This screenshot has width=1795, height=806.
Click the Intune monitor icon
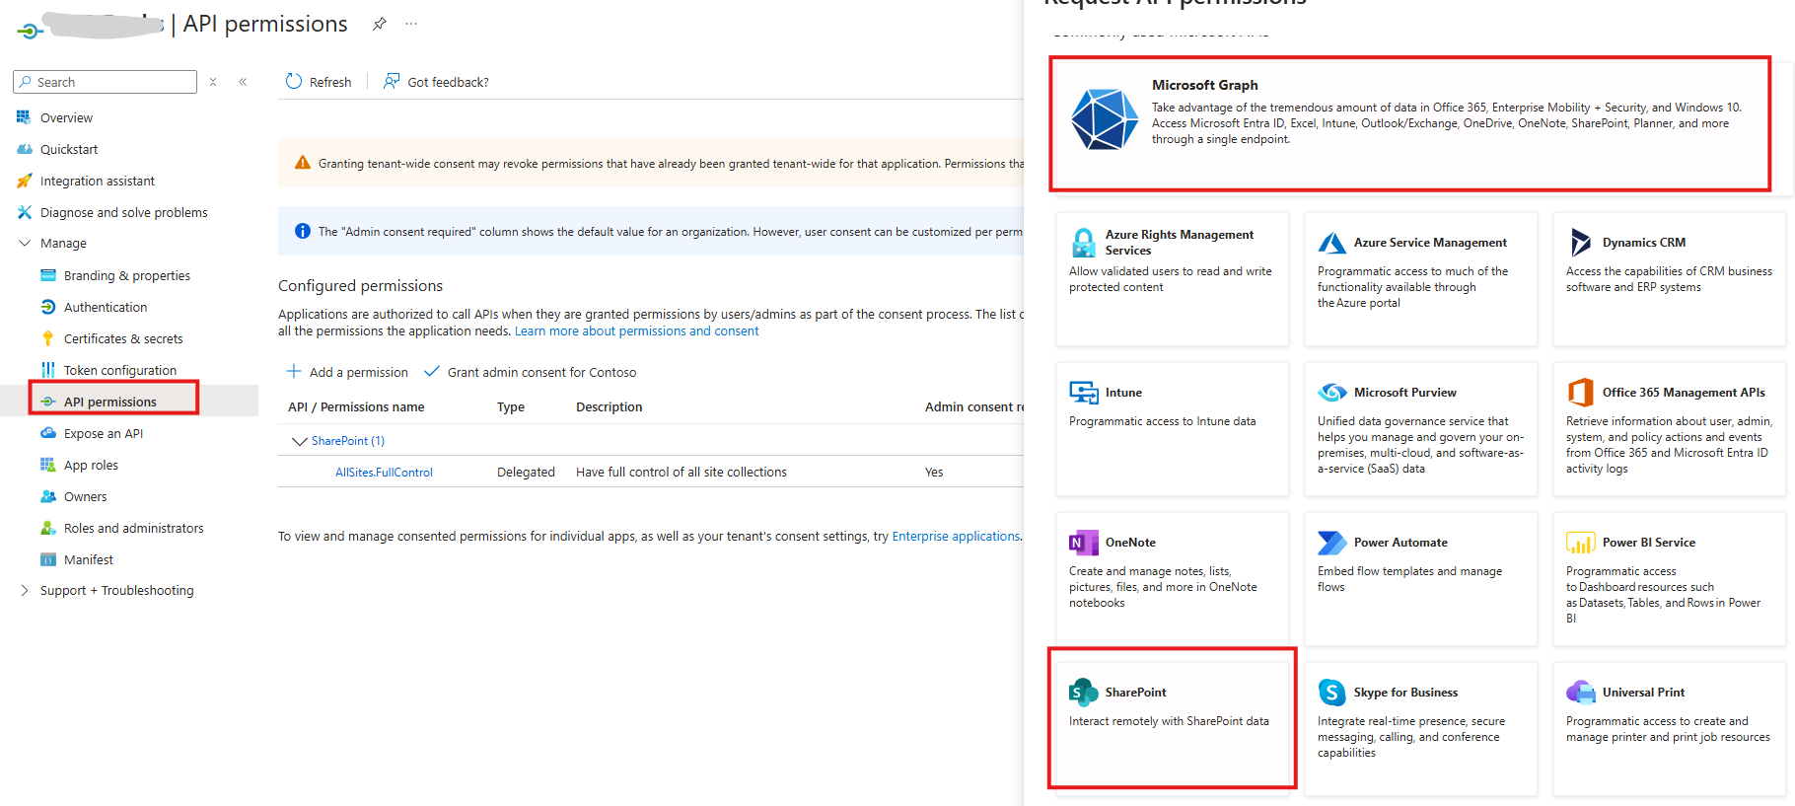pyautogui.click(x=1083, y=393)
